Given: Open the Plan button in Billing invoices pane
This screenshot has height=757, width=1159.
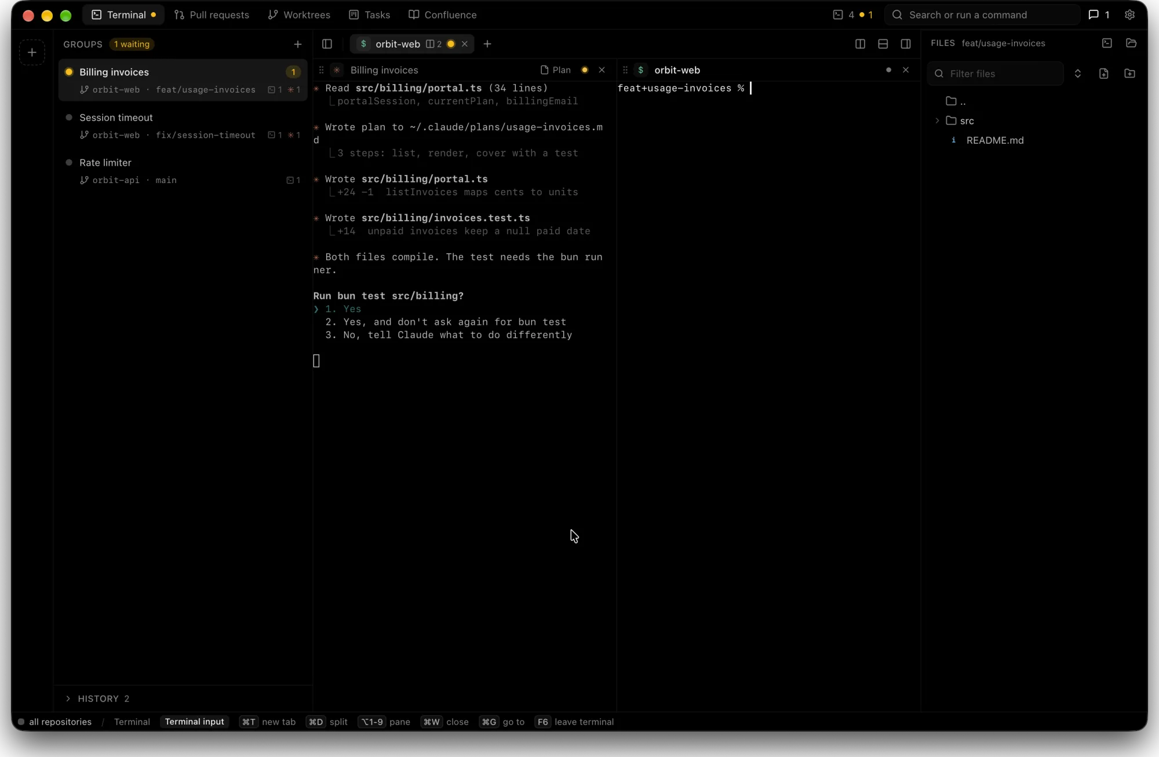Looking at the screenshot, I should click(x=555, y=70).
